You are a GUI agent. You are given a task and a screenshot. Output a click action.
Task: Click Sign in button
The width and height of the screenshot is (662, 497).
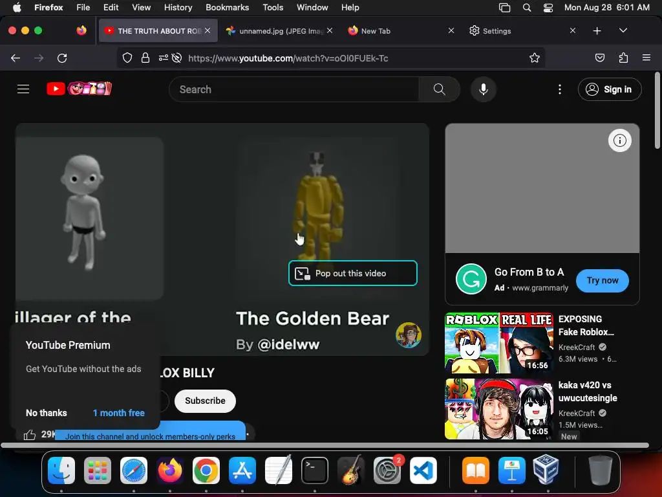click(x=610, y=89)
